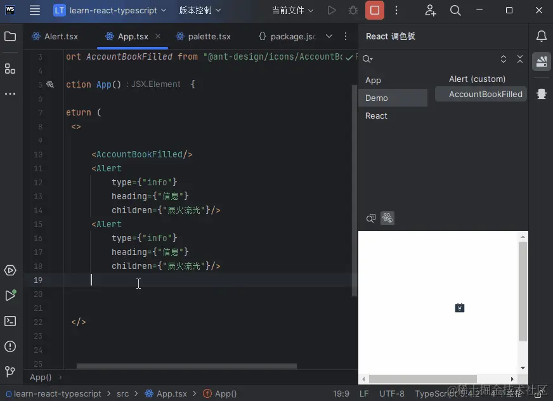
Task: Open the Problems tool window
Action: coord(10,346)
